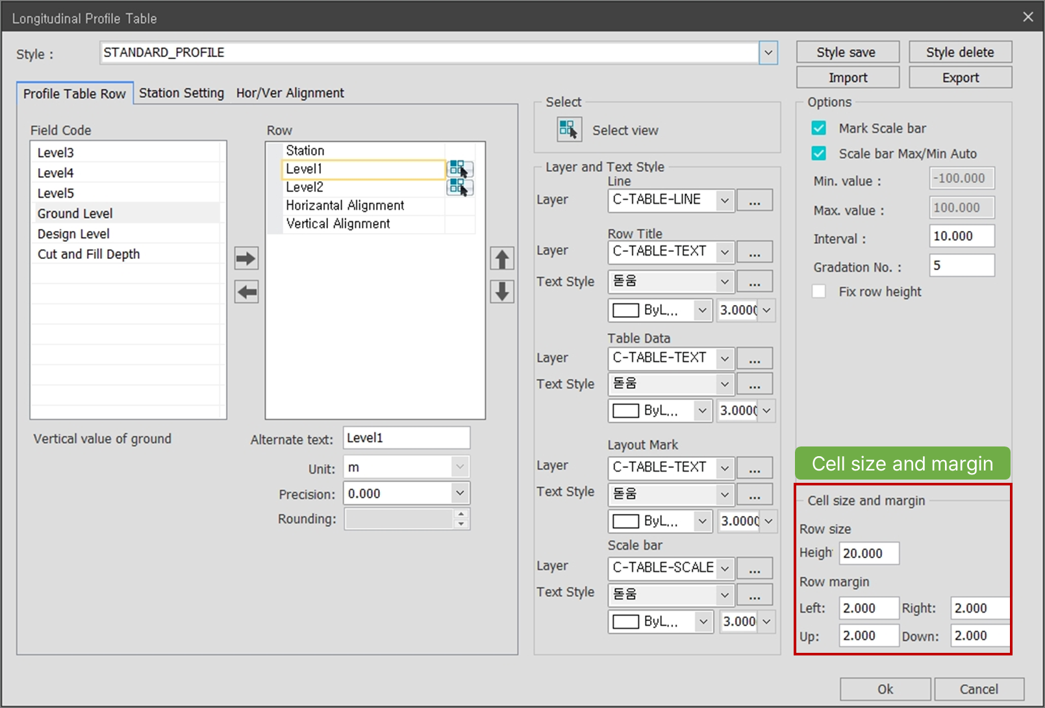This screenshot has width=1045, height=708.
Task: Expand Row Title text style dropdown
Action: click(725, 282)
